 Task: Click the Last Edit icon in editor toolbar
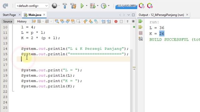[x=34, y=21]
